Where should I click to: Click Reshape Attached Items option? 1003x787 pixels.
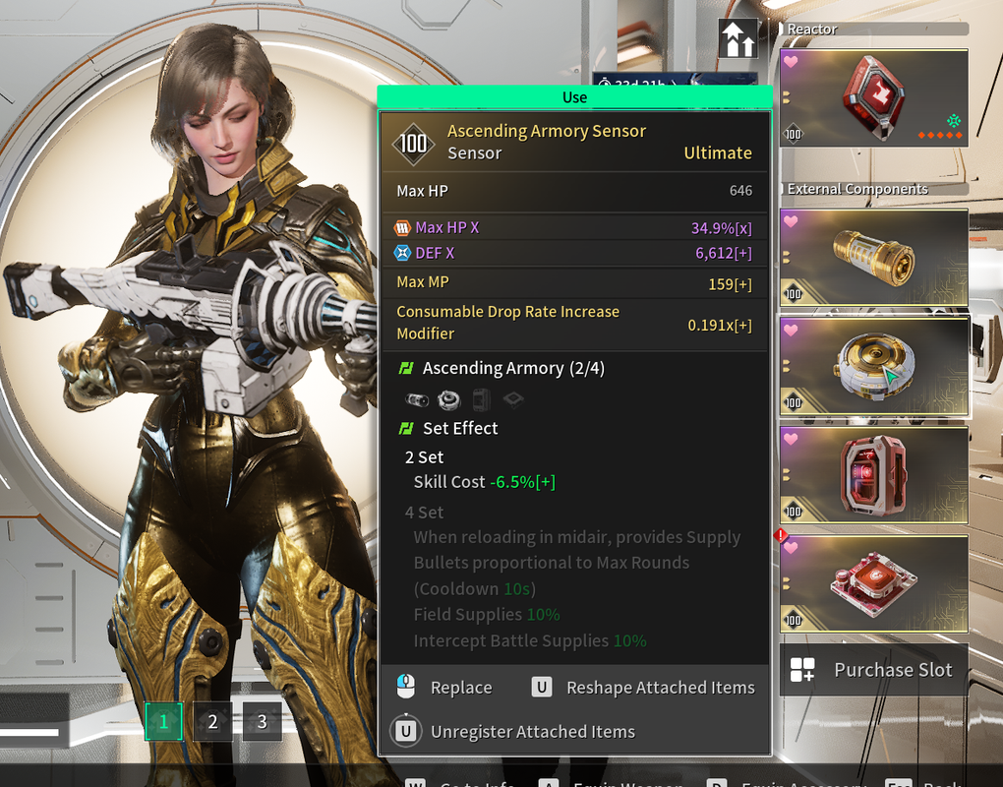[660, 688]
